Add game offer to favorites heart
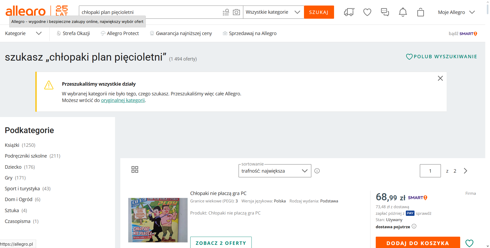The image size is (490, 248). tap(469, 243)
